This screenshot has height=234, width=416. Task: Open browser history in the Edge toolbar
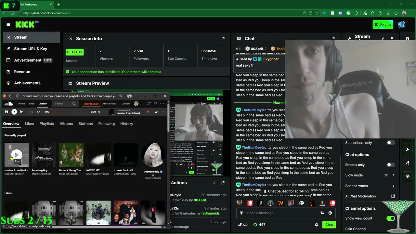380,13
